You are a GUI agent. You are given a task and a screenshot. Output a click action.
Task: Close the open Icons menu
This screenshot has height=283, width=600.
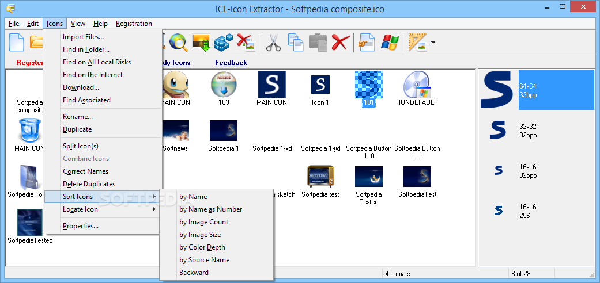[x=55, y=24]
